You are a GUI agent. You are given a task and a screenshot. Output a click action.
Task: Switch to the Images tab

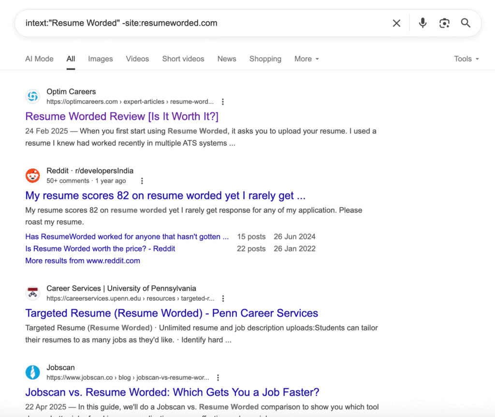point(101,59)
